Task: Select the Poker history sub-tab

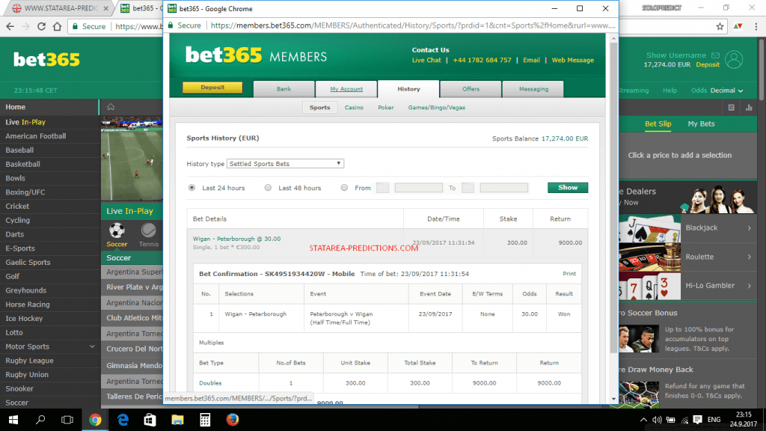Action: pos(385,108)
